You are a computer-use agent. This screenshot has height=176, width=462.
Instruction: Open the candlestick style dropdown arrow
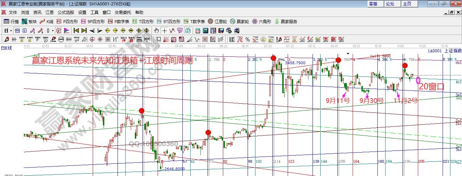coord(53,31)
